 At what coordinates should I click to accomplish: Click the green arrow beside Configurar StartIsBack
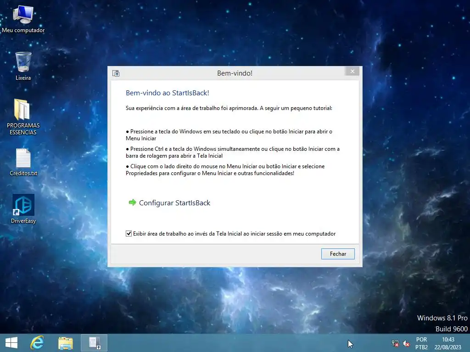[132, 203]
